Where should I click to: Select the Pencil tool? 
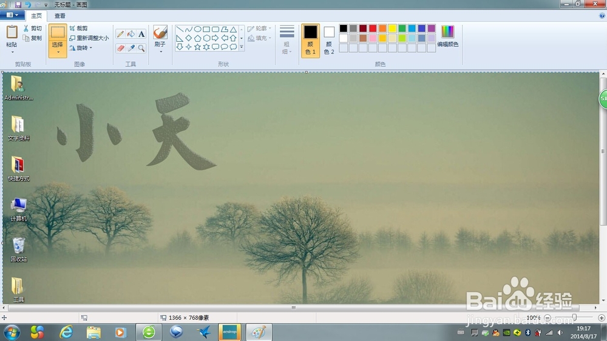tap(120, 34)
